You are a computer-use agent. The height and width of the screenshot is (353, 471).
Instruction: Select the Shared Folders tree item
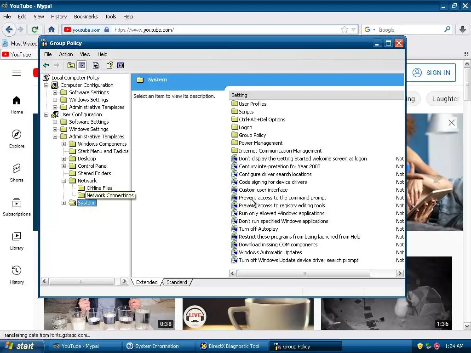point(94,173)
